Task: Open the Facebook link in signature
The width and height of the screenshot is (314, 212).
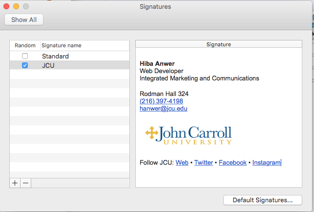Action: [232, 162]
